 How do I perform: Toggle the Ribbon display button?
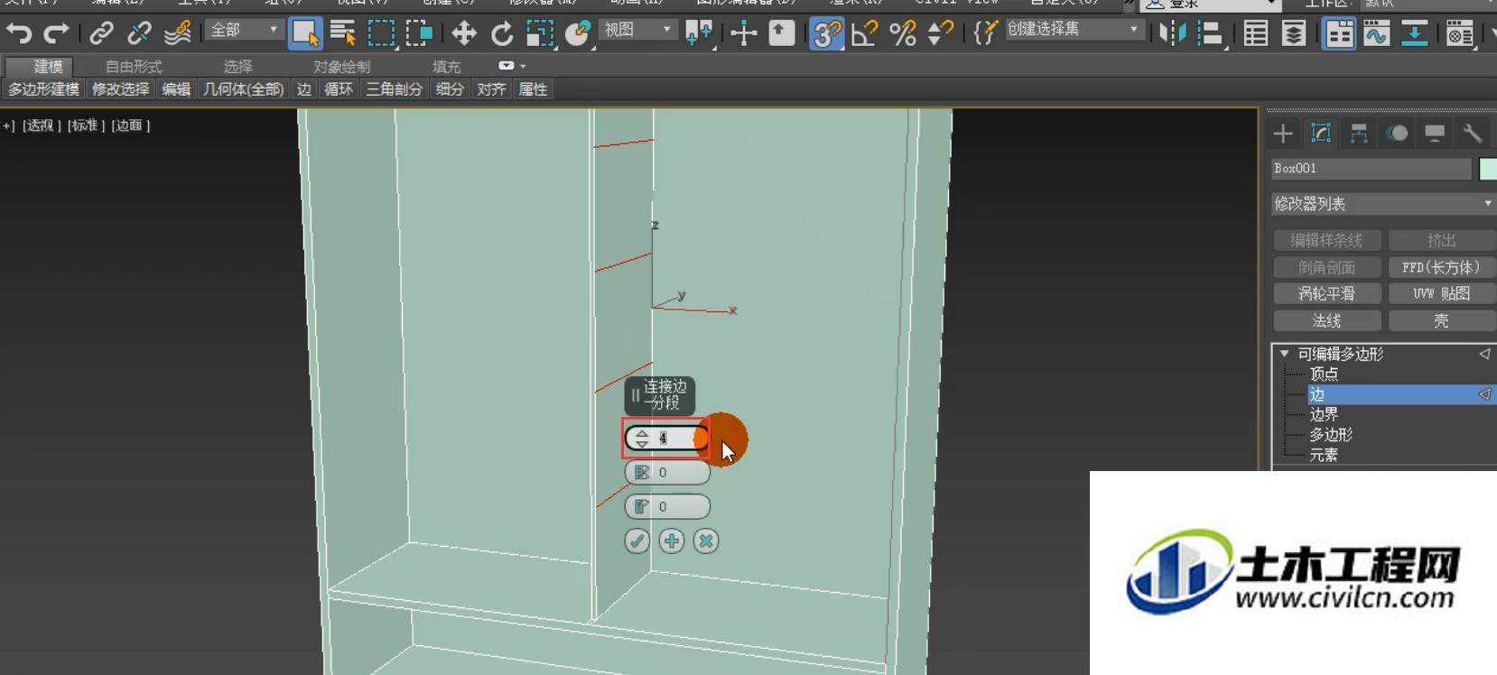[x=1339, y=34]
